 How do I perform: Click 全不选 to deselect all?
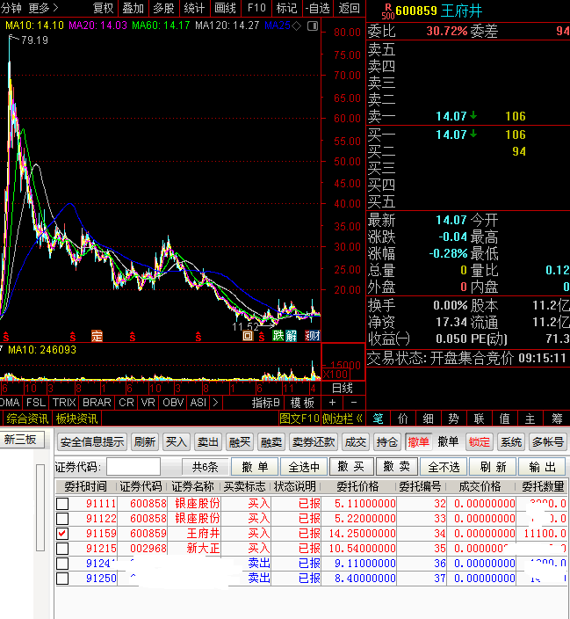pyautogui.click(x=444, y=467)
